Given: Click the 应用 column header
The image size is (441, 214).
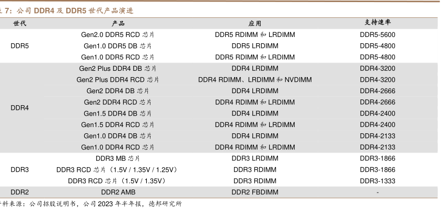Looking at the screenshot, I should click(255, 23).
